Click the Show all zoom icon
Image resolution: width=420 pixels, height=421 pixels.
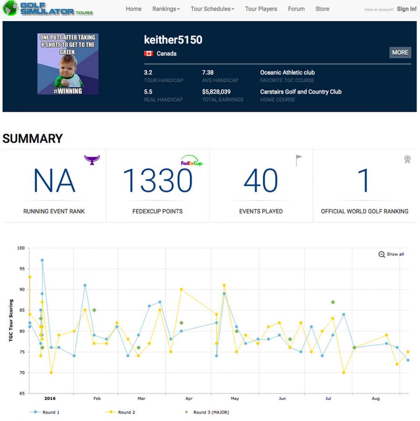[x=382, y=254]
